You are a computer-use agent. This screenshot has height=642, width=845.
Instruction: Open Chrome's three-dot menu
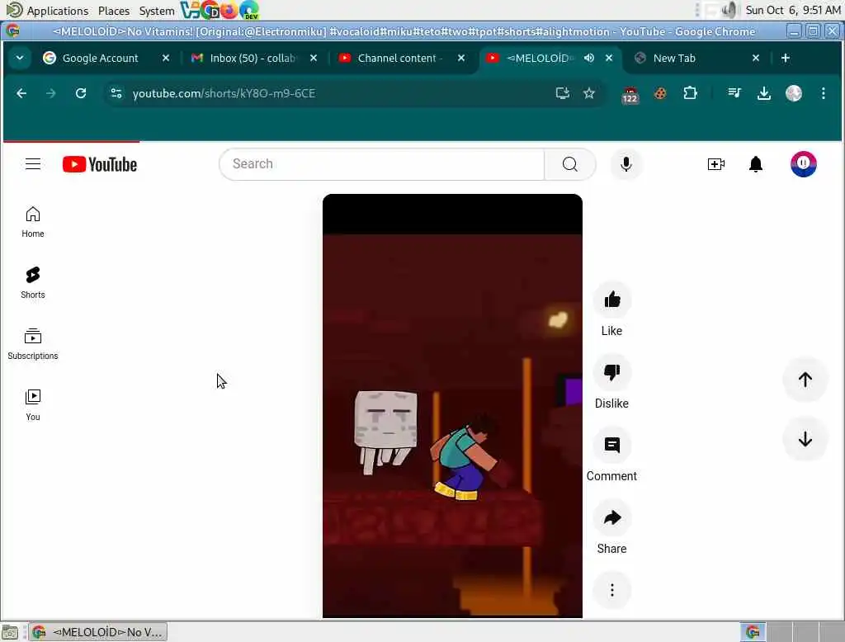823,93
